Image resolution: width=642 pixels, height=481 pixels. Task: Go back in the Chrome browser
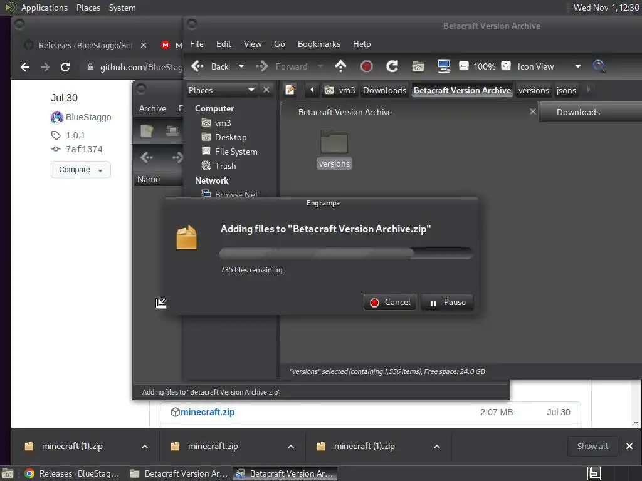tap(25, 67)
